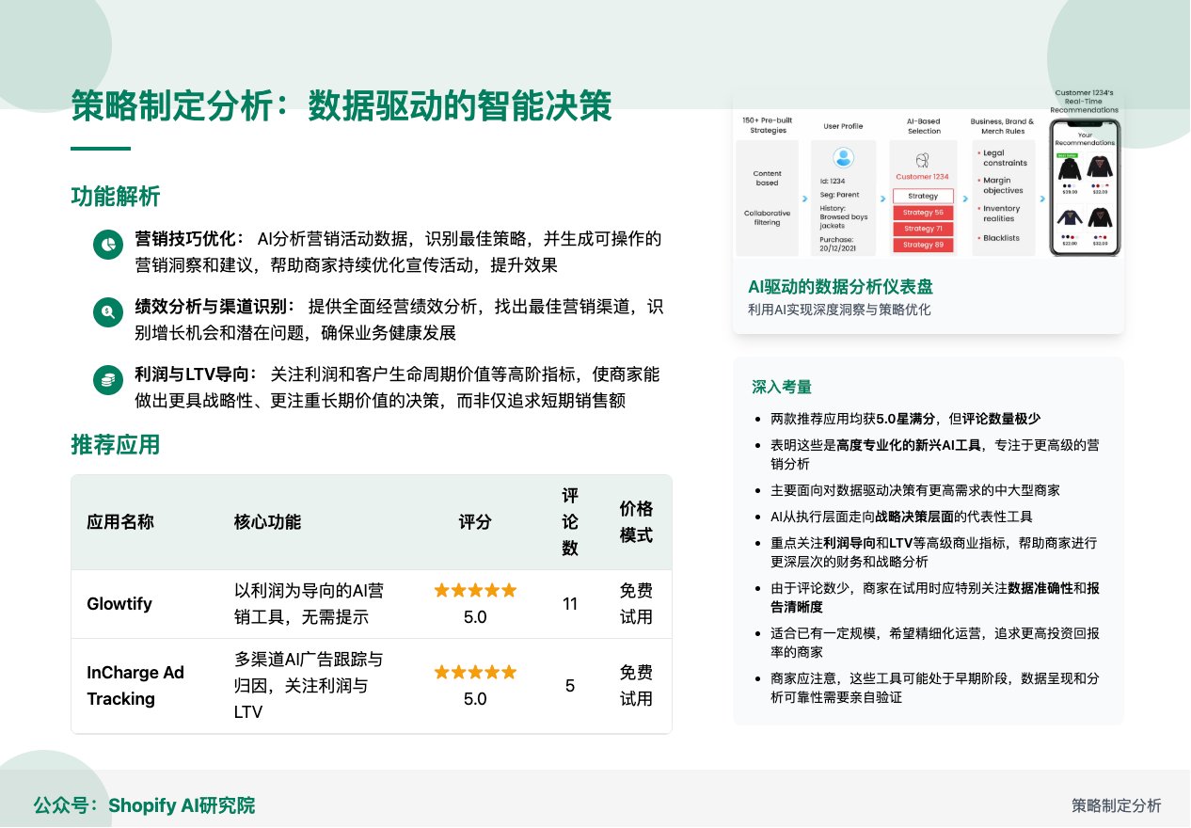Click the Collaborative filtering text

[767, 217]
